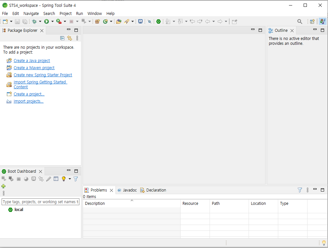Viewport: 328px width, 248px height.
Task: Click the Boot Dashboard console monitor icon
Action: [34, 179]
